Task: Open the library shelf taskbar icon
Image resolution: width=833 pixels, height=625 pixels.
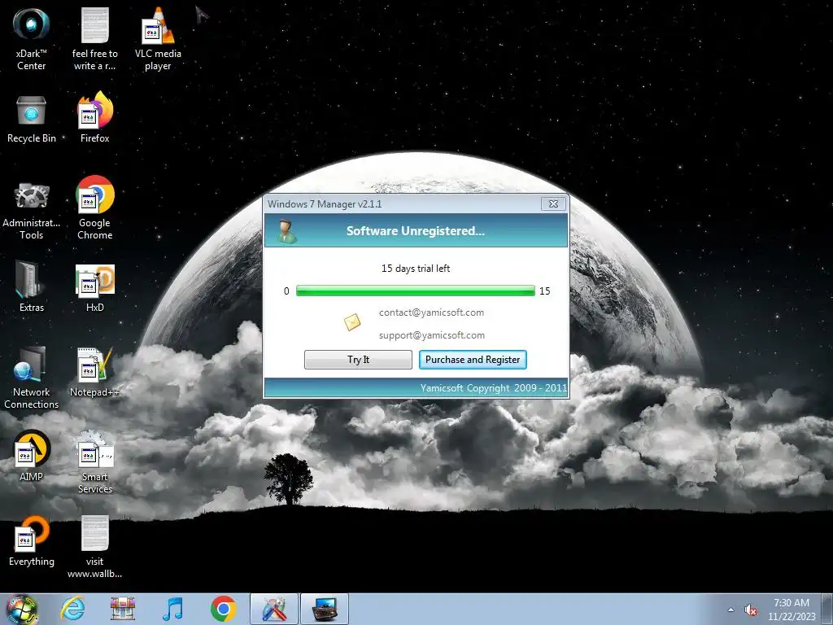Action: pyautogui.click(x=122, y=609)
